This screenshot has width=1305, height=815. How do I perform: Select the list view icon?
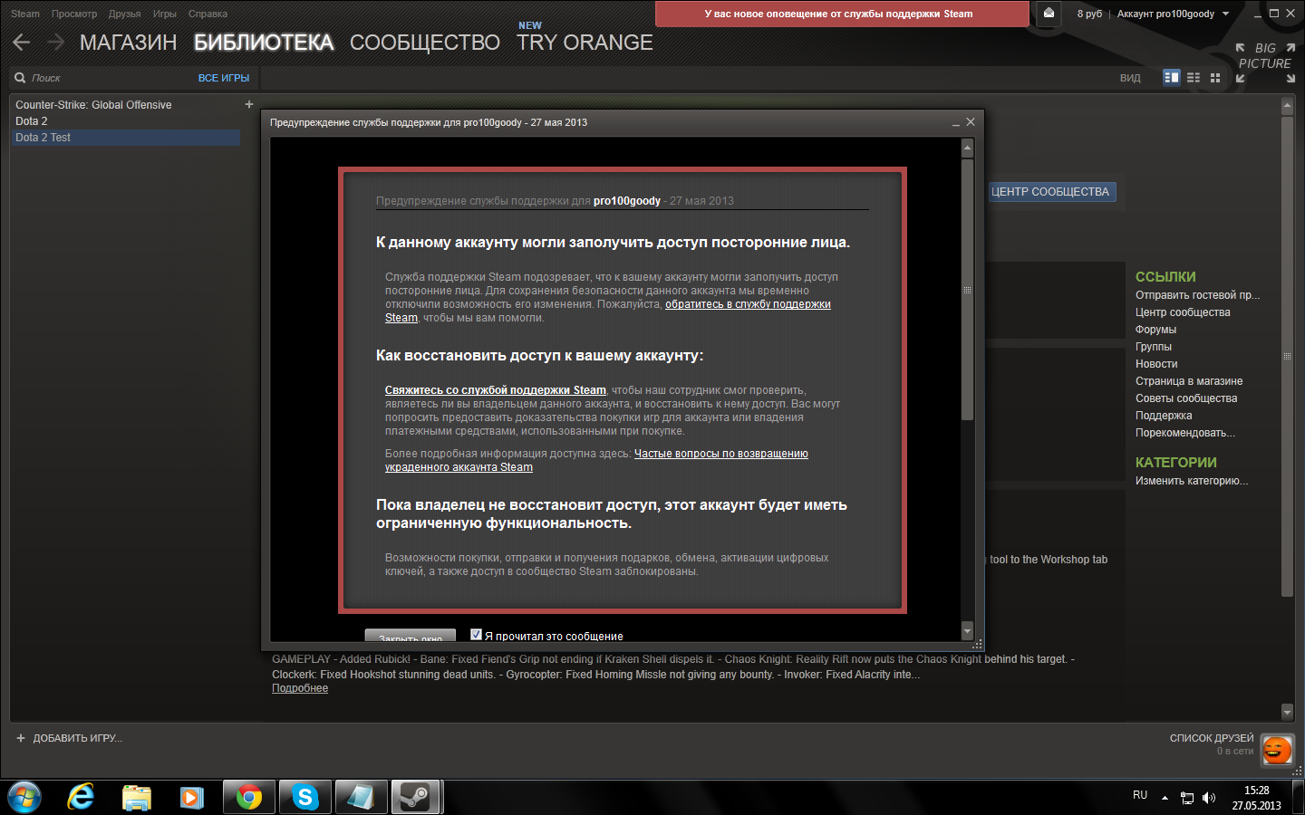click(x=1194, y=78)
